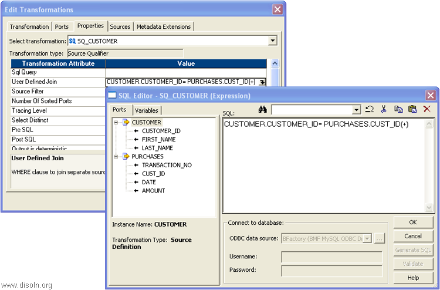Select the FIRST_NAME port
The image size is (440, 290).
[158, 139]
